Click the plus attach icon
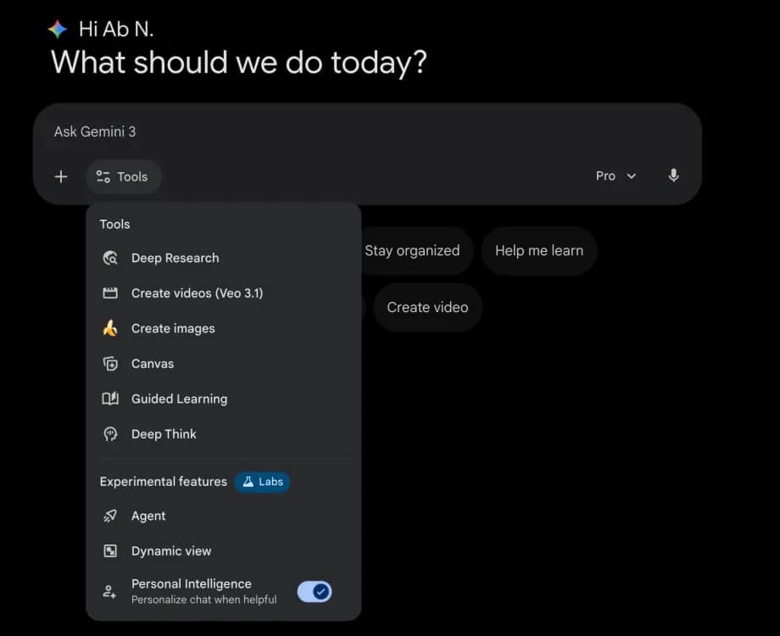 click(x=61, y=176)
